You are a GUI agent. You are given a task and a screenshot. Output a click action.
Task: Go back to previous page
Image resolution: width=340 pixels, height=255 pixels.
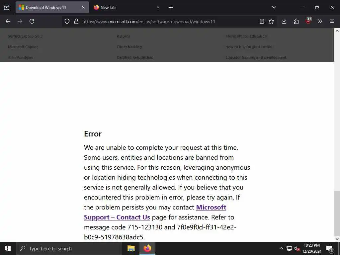(8, 21)
